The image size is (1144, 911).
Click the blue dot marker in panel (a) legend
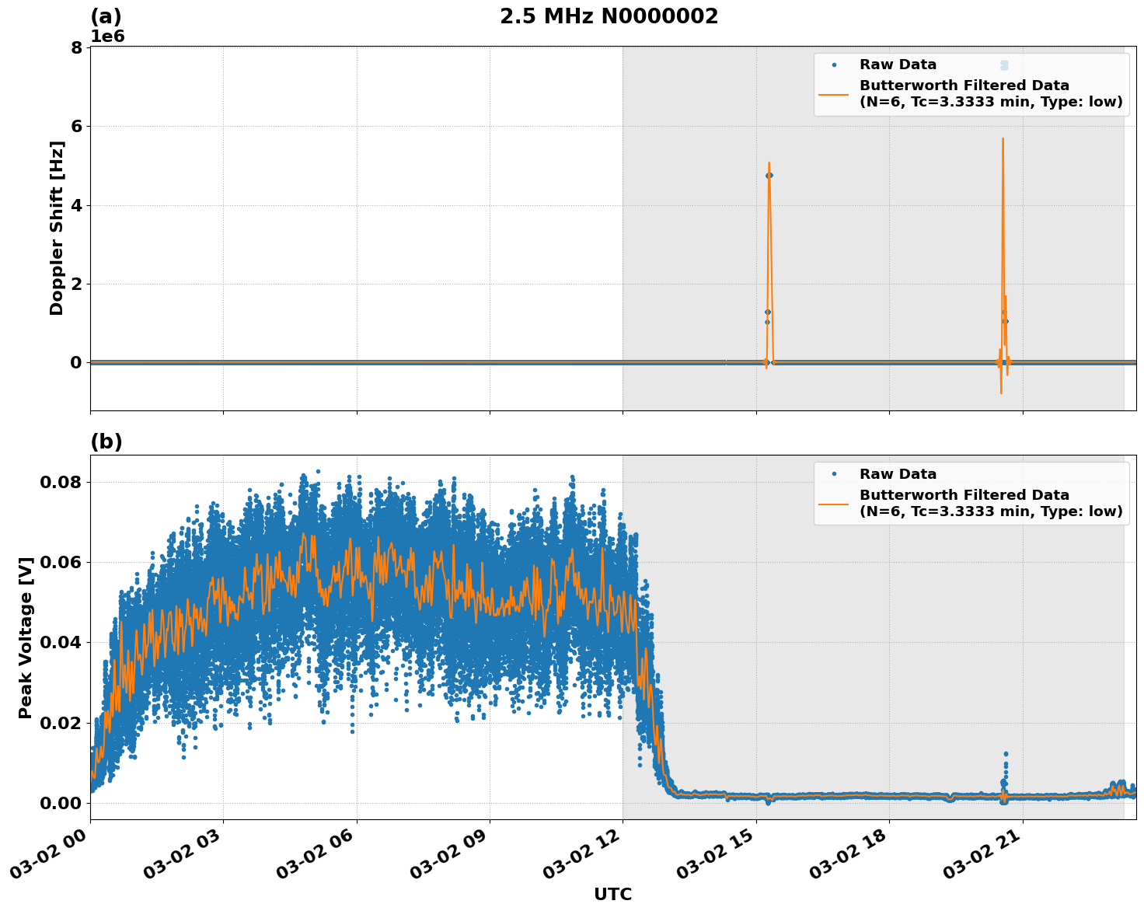[834, 65]
